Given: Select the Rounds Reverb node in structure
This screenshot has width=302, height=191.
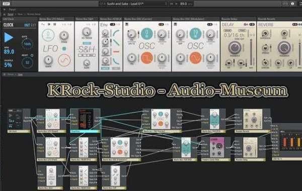Looking at the screenshot, I should (x=253, y=121).
